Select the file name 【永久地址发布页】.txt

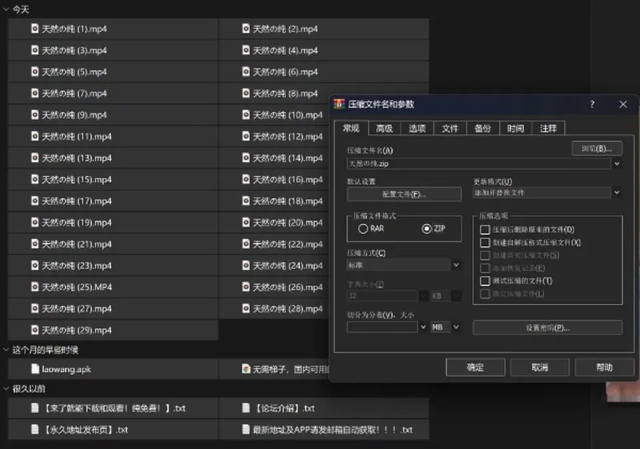point(85,430)
